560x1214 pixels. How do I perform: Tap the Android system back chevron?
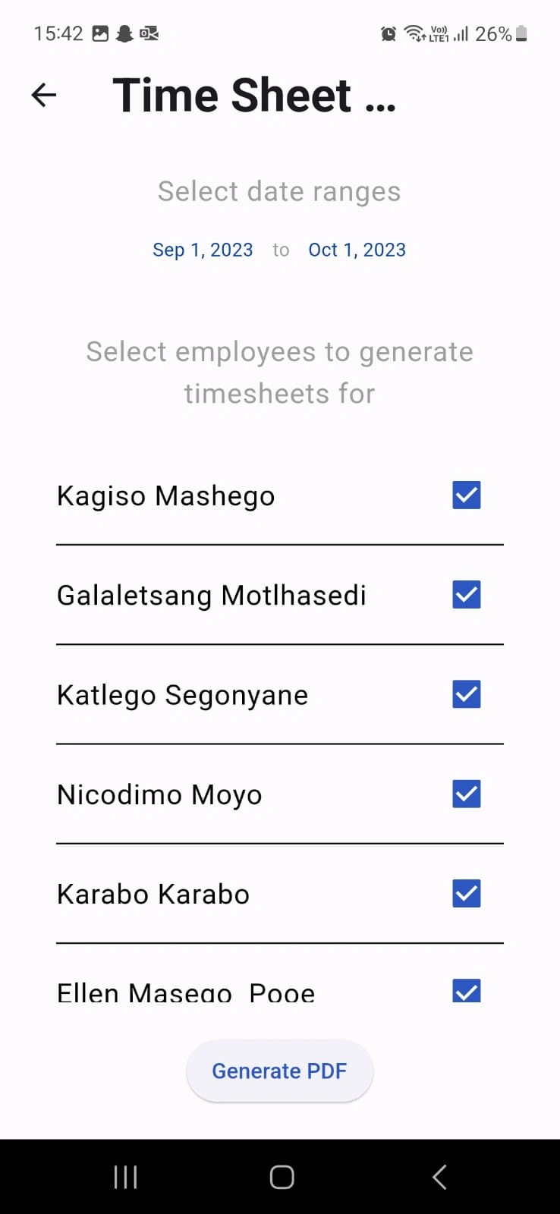click(439, 1177)
